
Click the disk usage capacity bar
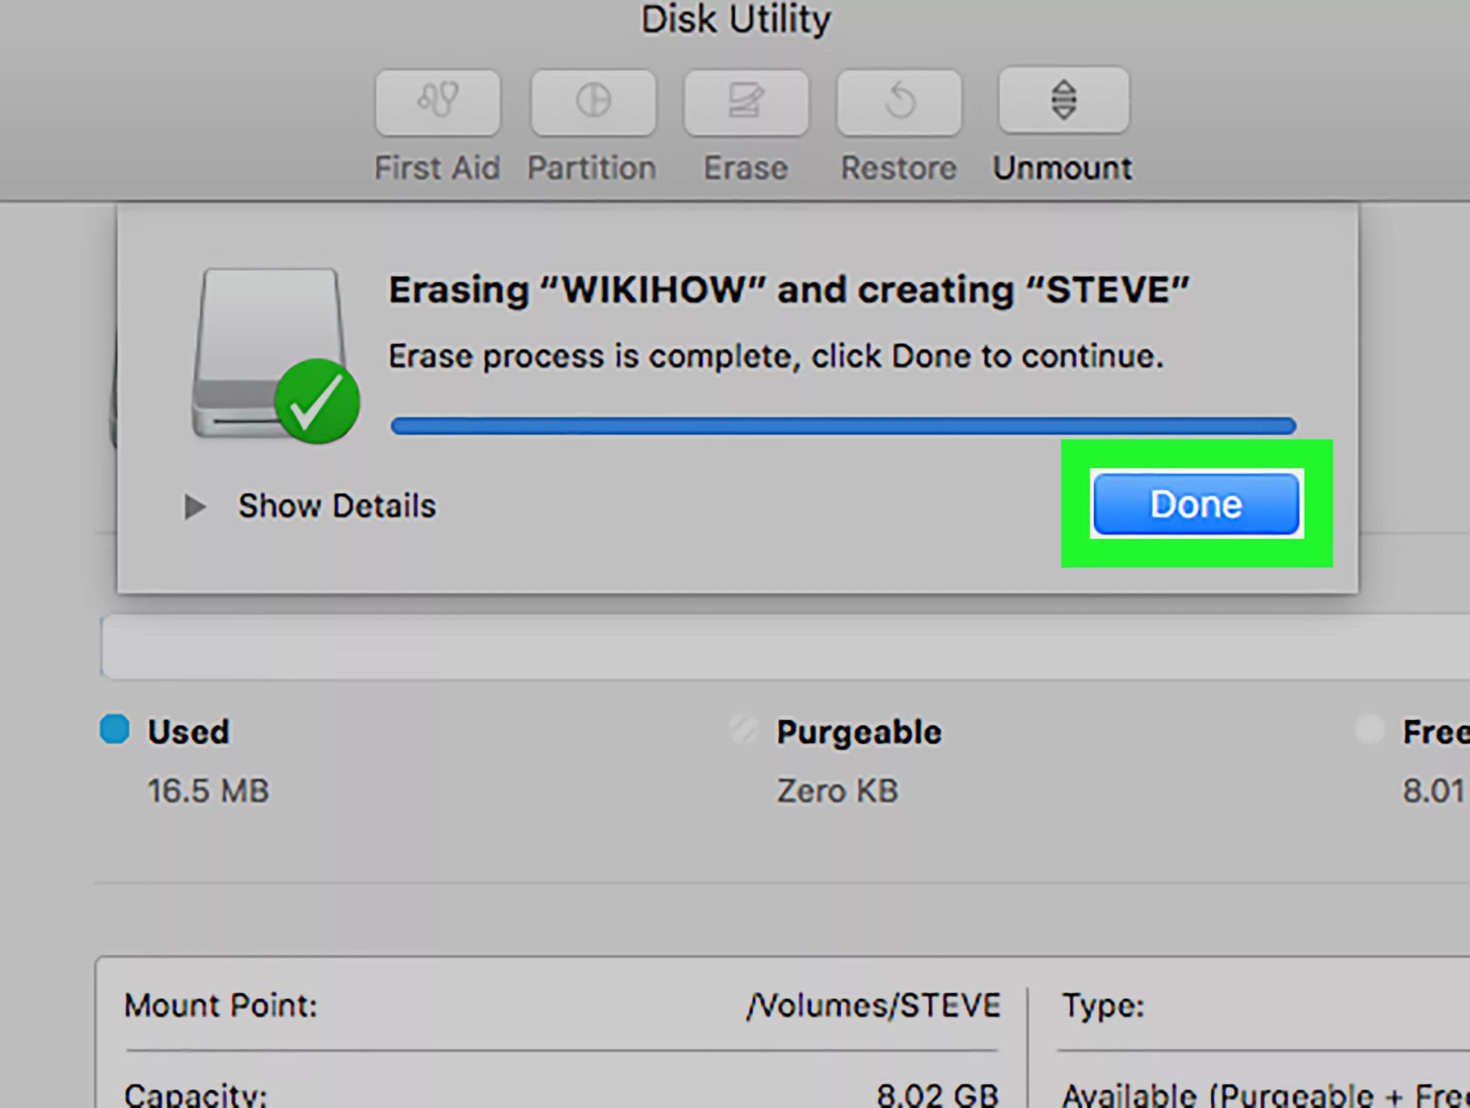coord(784,648)
